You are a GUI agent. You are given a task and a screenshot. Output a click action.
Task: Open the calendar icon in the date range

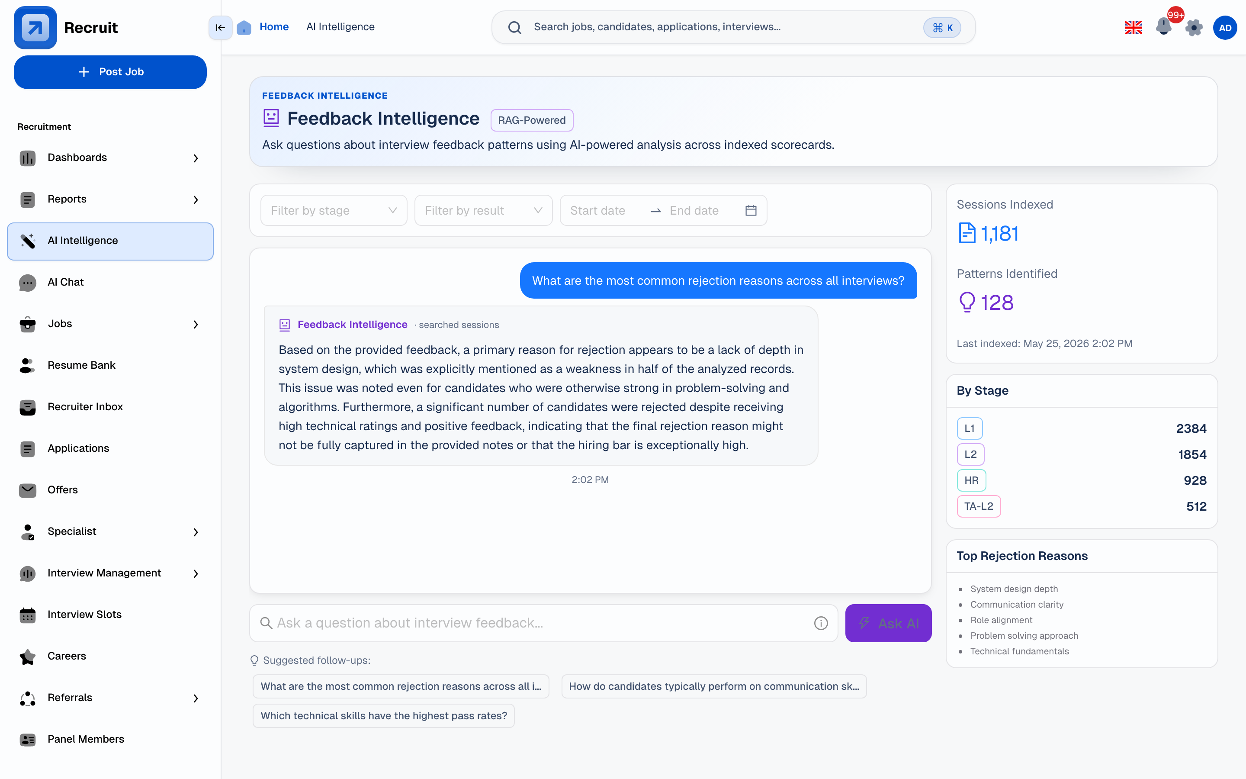click(751, 210)
